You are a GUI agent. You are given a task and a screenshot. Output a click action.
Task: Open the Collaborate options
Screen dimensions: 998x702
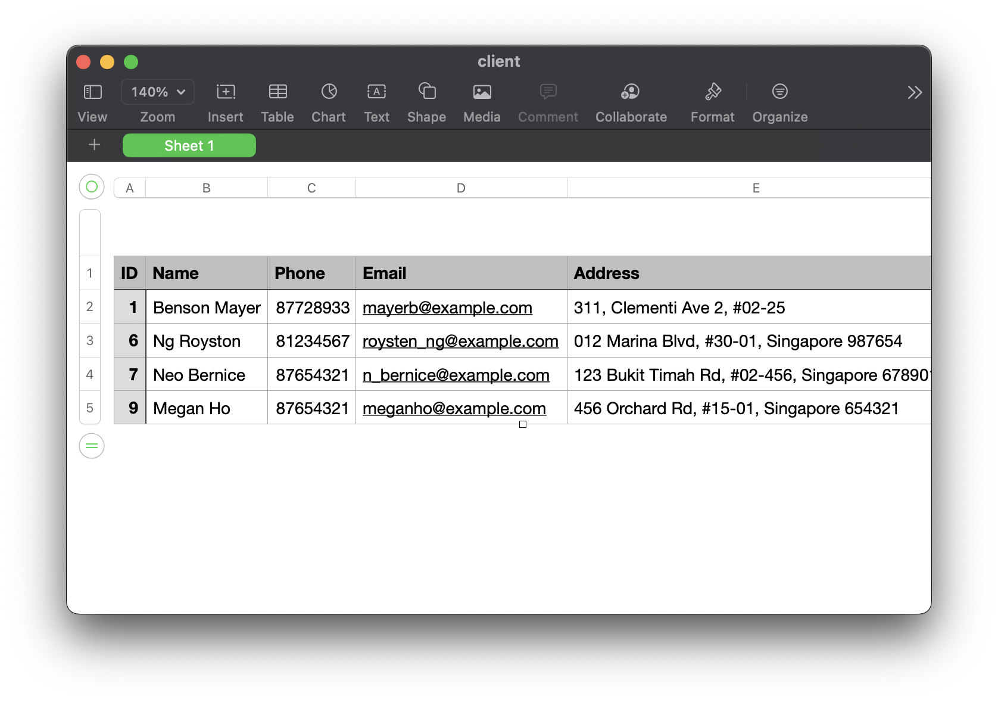(x=631, y=92)
